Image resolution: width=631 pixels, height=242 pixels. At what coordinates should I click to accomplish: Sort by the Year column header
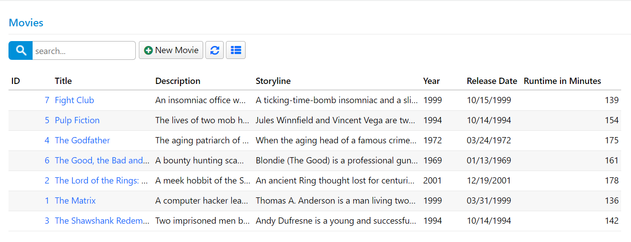click(x=431, y=81)
